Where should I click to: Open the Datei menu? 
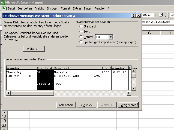pyautogui.click(x=11, y=8)
